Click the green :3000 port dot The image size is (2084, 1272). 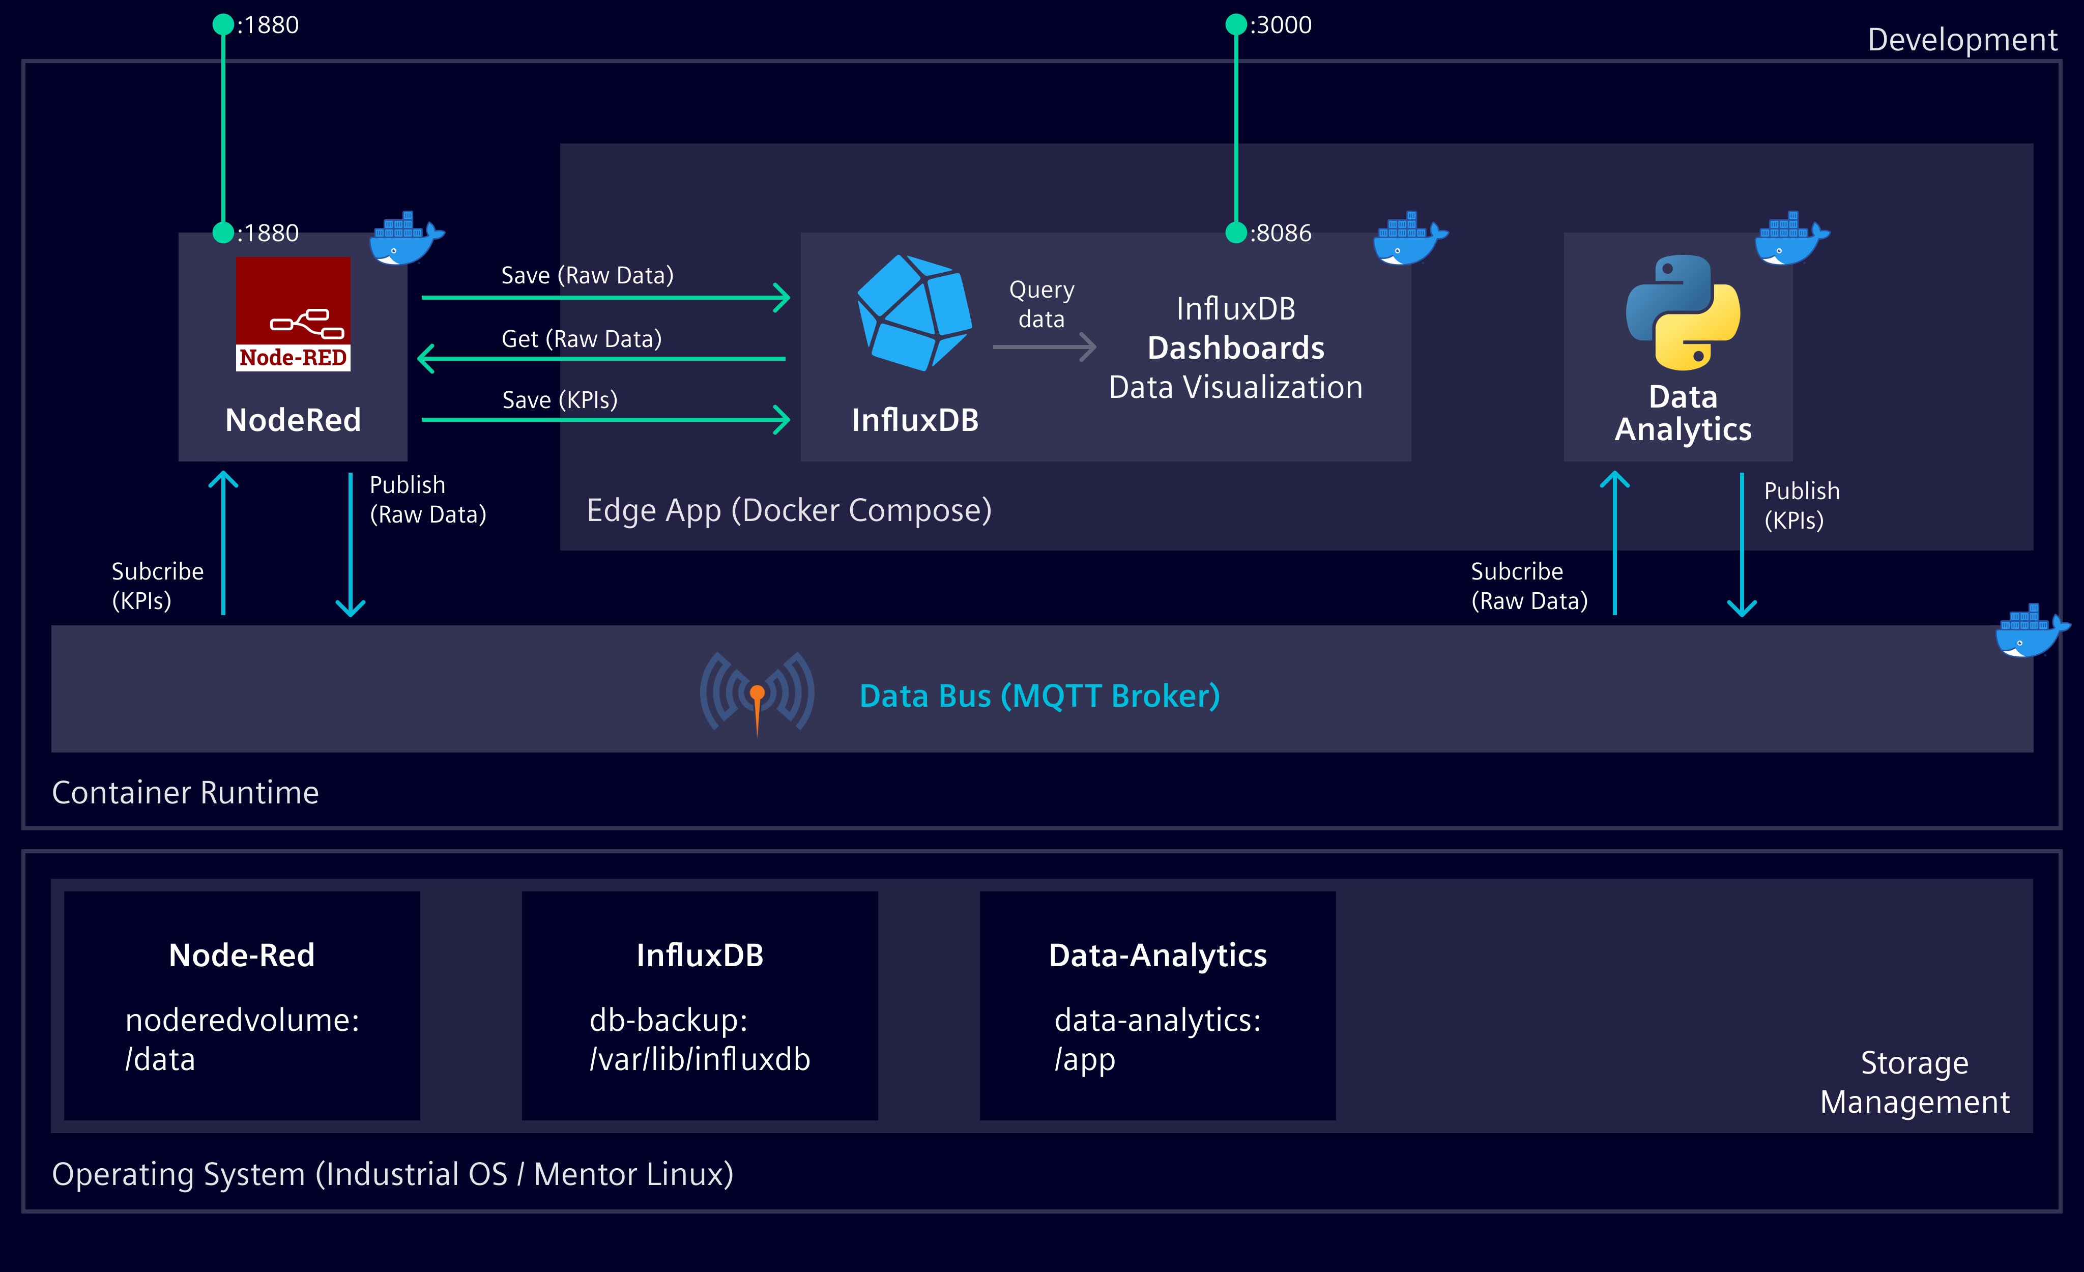[1236, 24]
